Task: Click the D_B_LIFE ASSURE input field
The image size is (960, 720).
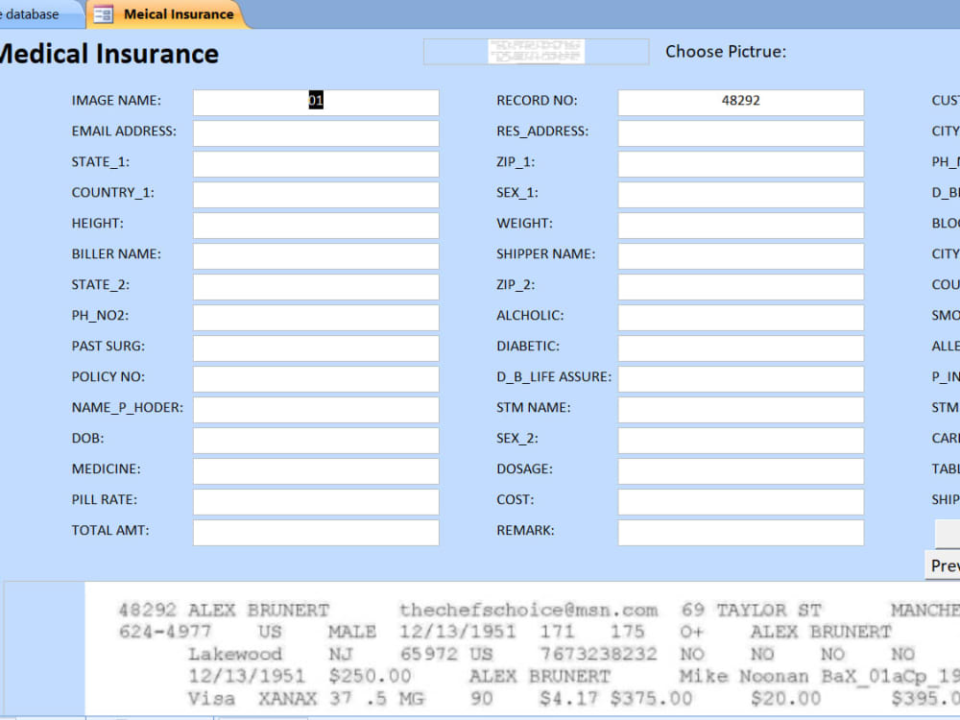Action: click(741, 379)
